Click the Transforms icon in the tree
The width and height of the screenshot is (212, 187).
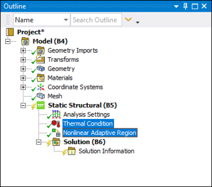(41, 60)
